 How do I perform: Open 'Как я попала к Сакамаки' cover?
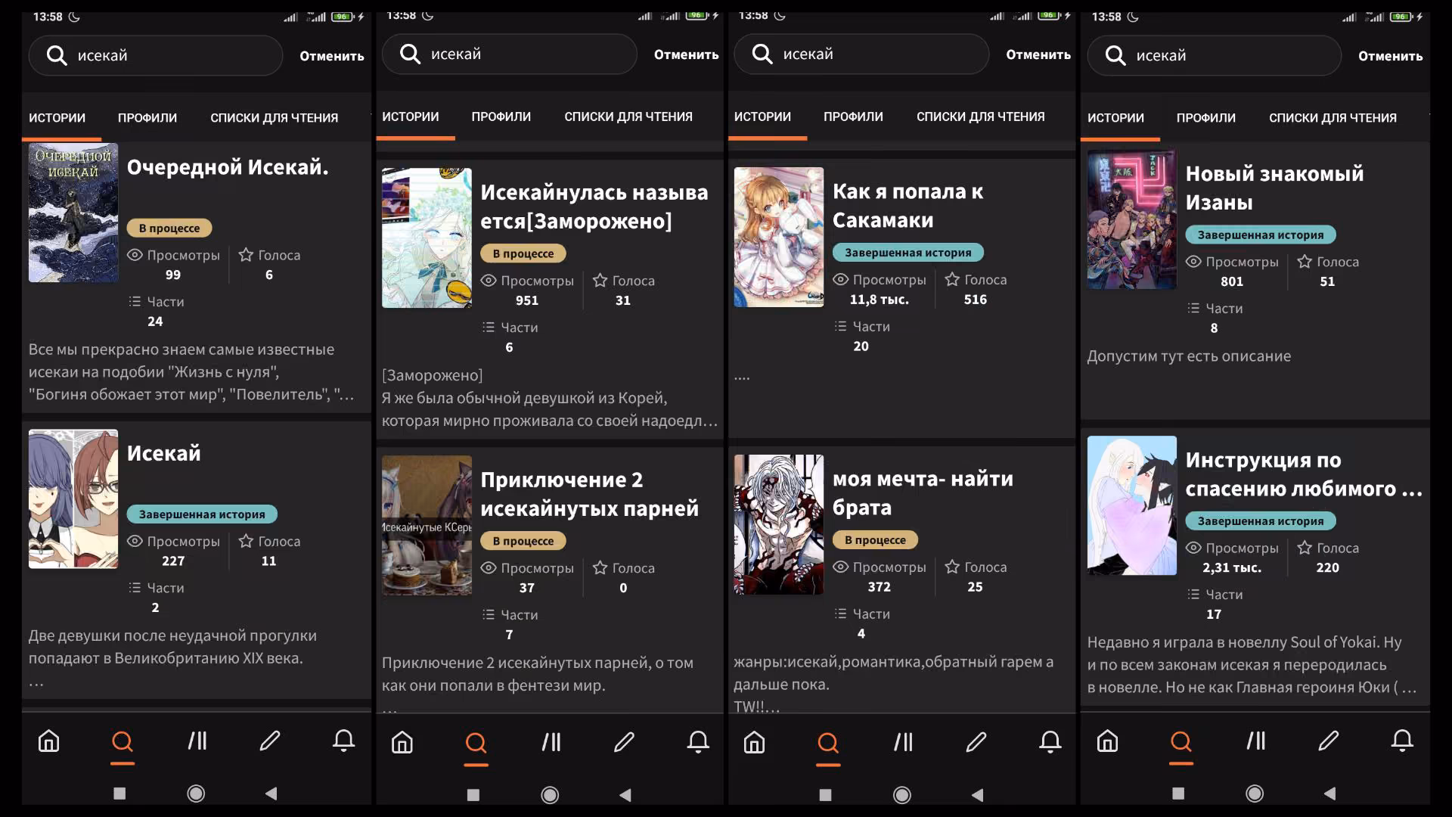click(x=779, y=237)
